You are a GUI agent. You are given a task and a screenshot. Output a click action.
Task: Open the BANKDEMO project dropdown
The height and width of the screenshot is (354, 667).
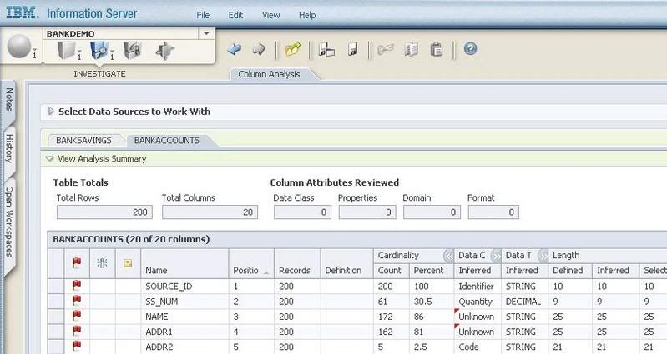coord(206,33)
